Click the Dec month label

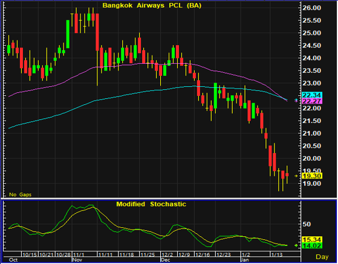coord(166,260)
